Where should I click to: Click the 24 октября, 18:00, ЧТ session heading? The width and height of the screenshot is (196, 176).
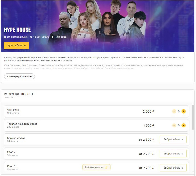point(19,94)
